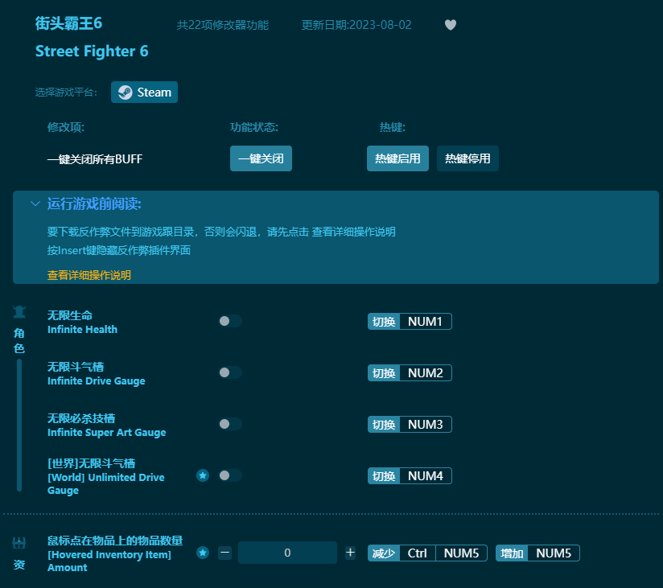Enable the Infinite Drive Gauge toggle
Image resolution: width=663 pixels, height=588 pixels.
tap(229, 372)
